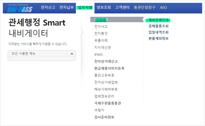Image resolution: width=205 pixels, height=126 pixels.
Task: Select 전자서고 submenu item
Action: pos(101,26)
